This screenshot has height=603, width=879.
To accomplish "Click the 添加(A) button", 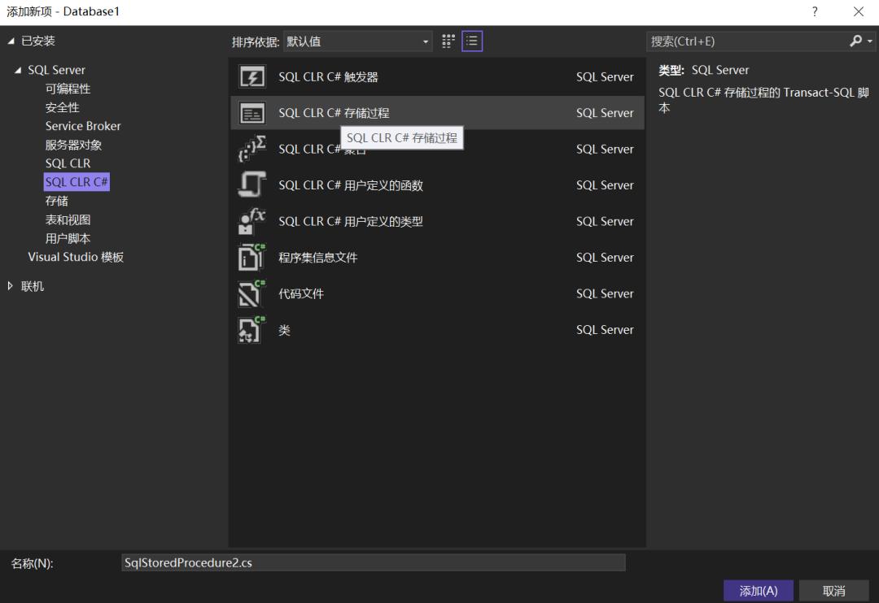I will [759, 591].
